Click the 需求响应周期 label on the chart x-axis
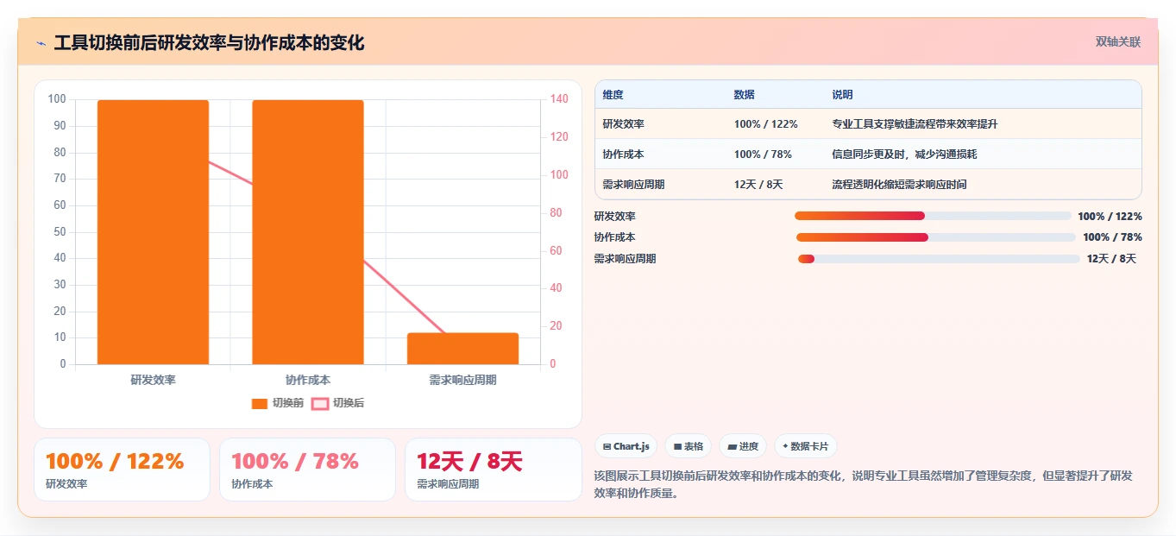The width and height of the screenshot is (1176, 536). [463, 380]
